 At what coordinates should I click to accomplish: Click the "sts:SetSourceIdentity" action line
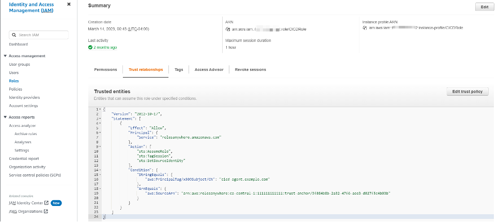pyautogui.click(x=161, y=161)
